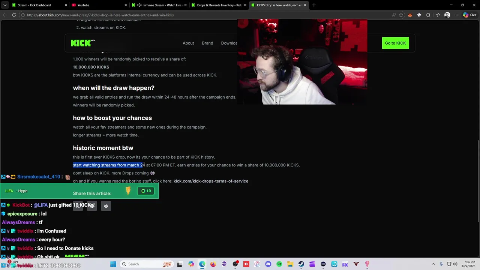Share the article on Reddit
The height and width of the screenshot is (270, 480).
106,206
